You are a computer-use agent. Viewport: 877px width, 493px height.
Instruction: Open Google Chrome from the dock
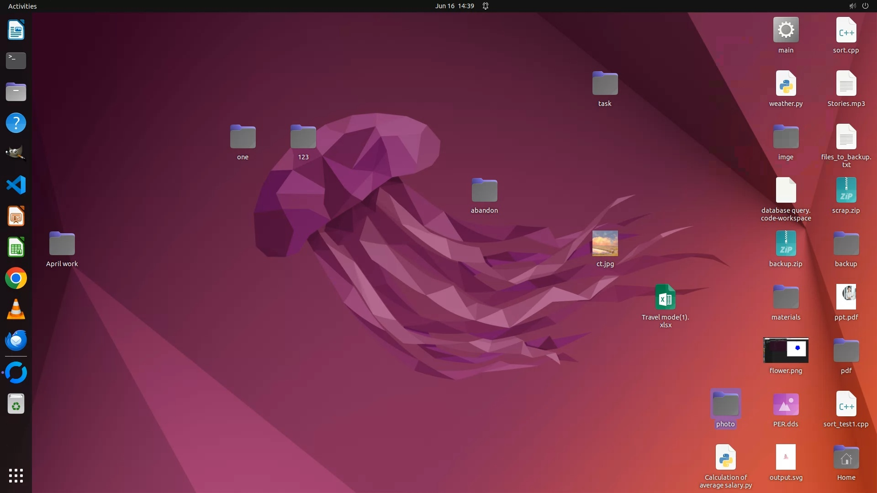(16, 278)
